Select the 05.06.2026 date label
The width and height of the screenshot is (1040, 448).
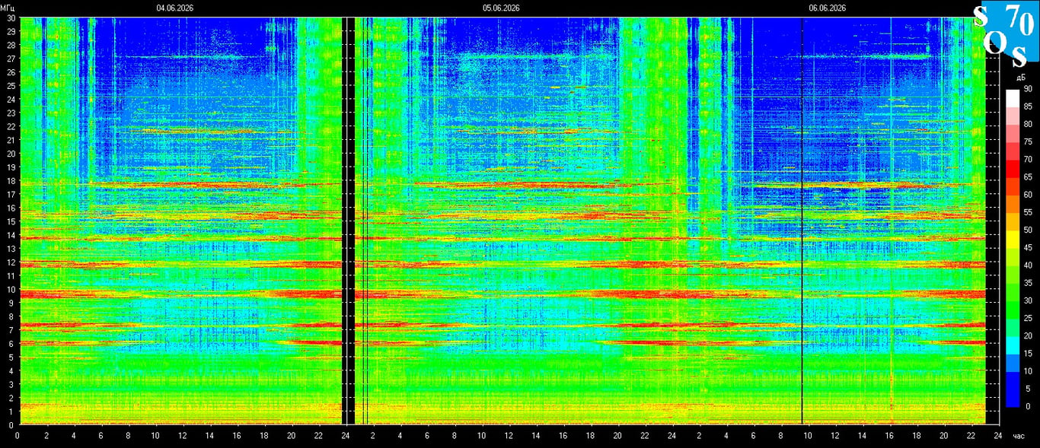point(501,8)
